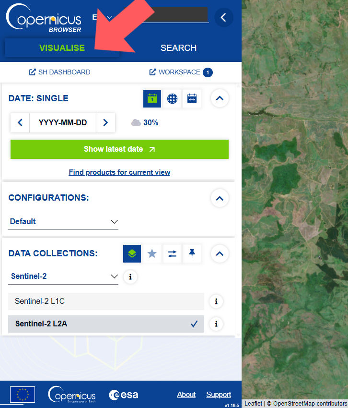The height and width of the screenshot is (408, 348).
Task: Click the satellite map view
Action: tap(295, 200)
